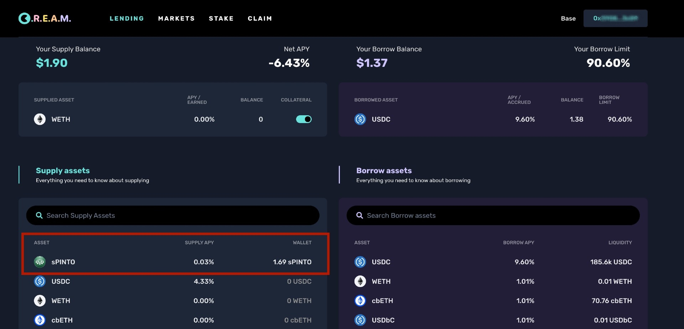Click the WETH icon in borrow assets list
This screenshot has width=684, height=329.
(x=360, y=281)
